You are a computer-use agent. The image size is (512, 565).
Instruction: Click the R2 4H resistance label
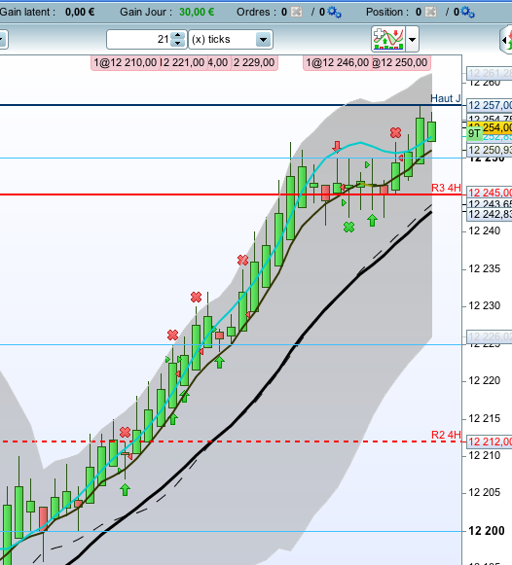point(446,435)
